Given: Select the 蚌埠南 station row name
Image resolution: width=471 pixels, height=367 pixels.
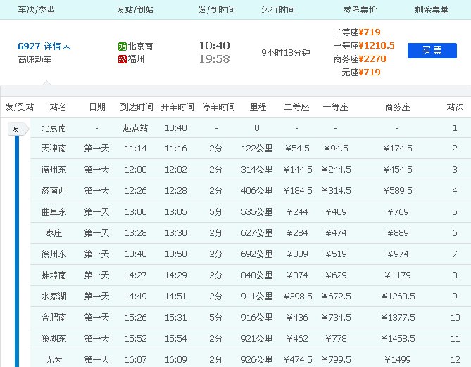Looking at the screenshot, I should 54,275.
